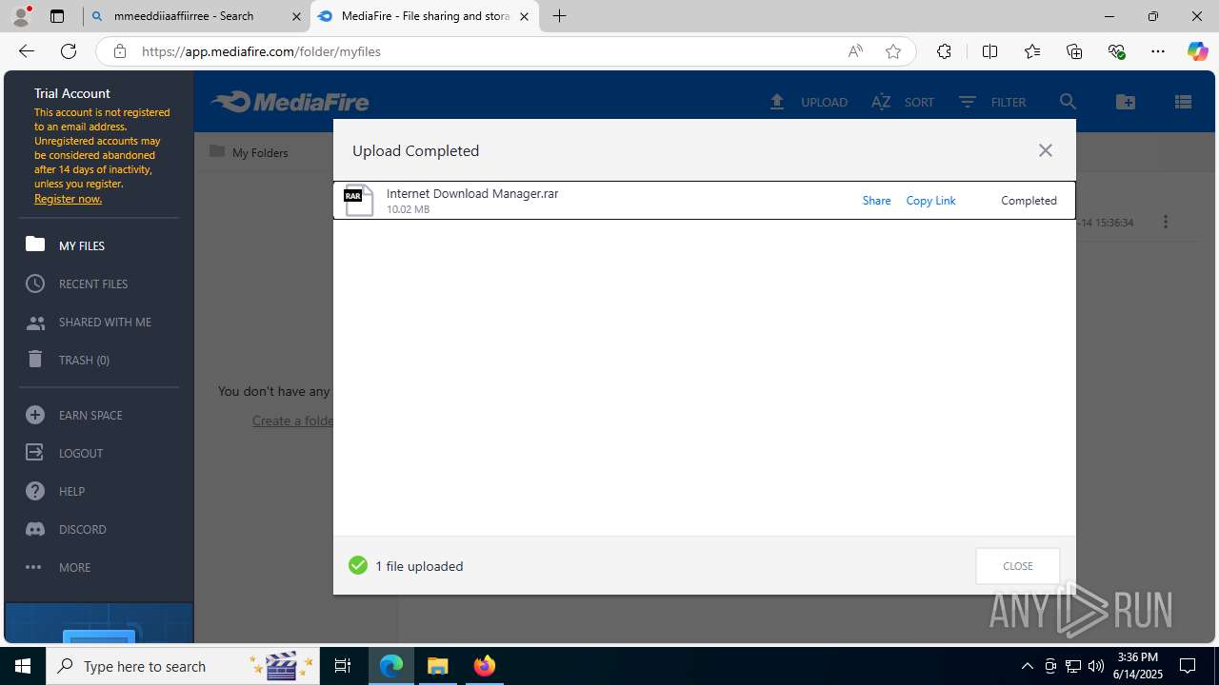The image size is (1219, 685).
Task: Click the UPLOAD button in header
Action: coord(809,102)
